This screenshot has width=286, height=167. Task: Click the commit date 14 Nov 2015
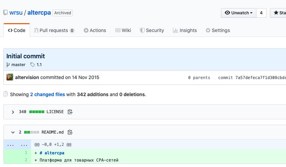[x=85, y=77]
